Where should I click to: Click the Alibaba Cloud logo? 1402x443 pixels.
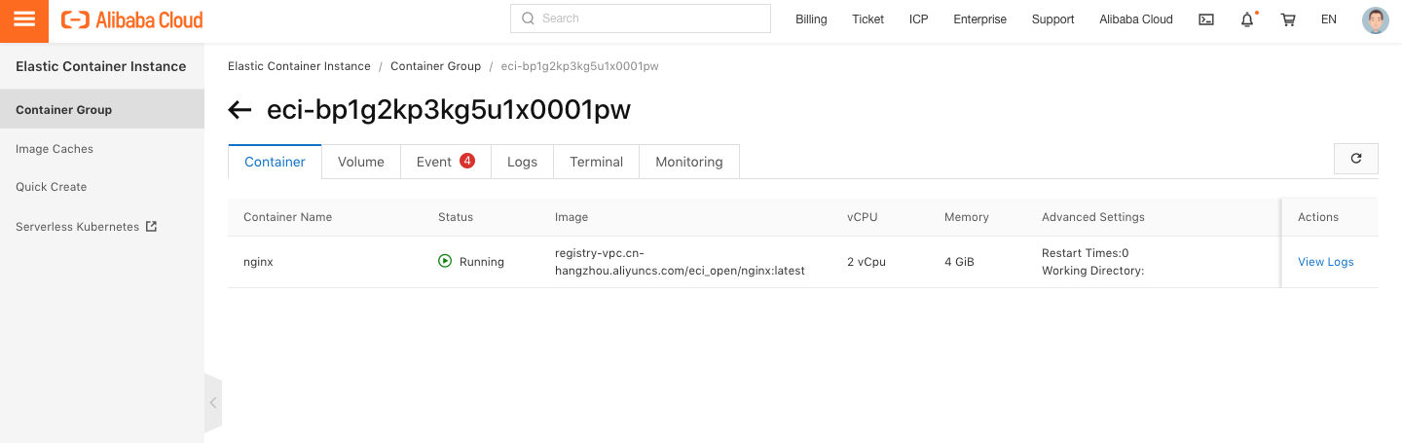point(132,19)
